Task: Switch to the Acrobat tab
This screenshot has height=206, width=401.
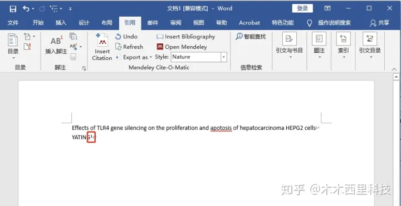Action: [x=250, y=23]
